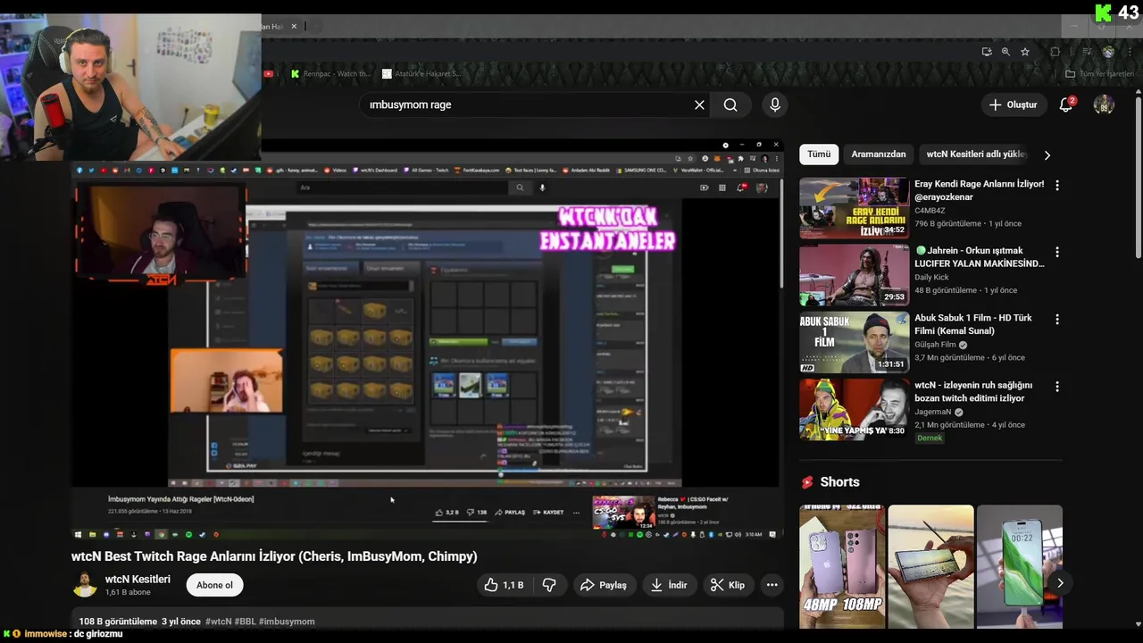Bookmark this page with the star icon
The width and height of the screenshot is (1143, 643).
click(x=1025, y=52)
